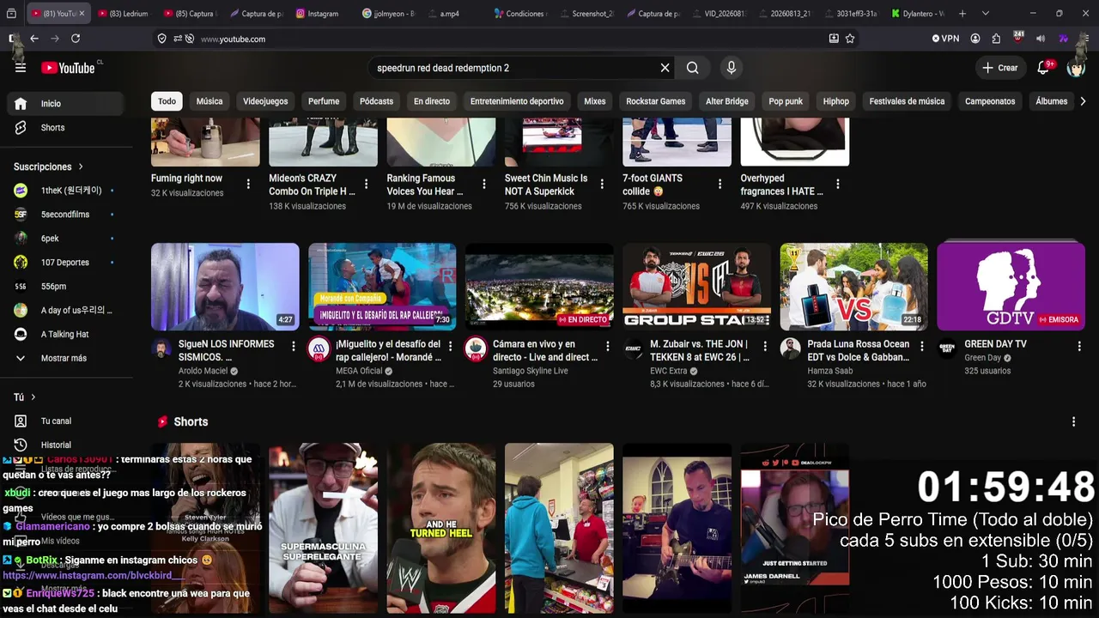This screenshot has width=1099, height=618.
Task: Reload the page
Action: [x=76, y=39]
